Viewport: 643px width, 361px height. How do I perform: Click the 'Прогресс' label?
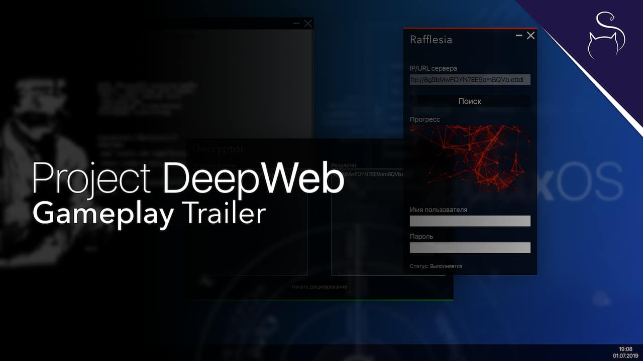tap(425, 119)
